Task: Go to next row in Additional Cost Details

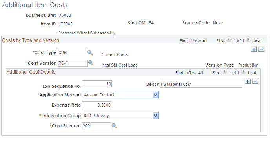Action: click(x=243, y=71)
